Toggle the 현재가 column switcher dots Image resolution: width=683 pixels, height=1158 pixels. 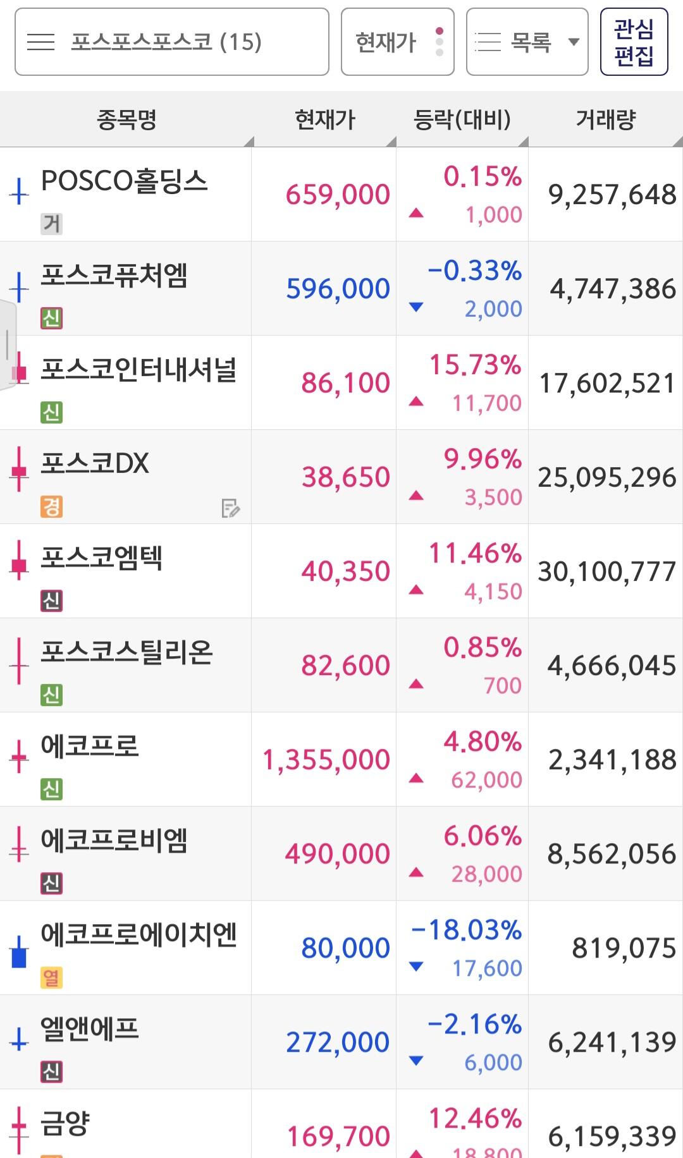pos(440,42)
